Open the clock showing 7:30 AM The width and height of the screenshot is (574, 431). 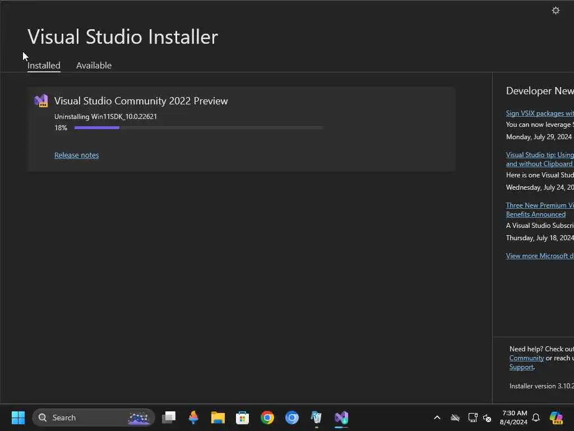pyautogui.click(x=513, y=418)
